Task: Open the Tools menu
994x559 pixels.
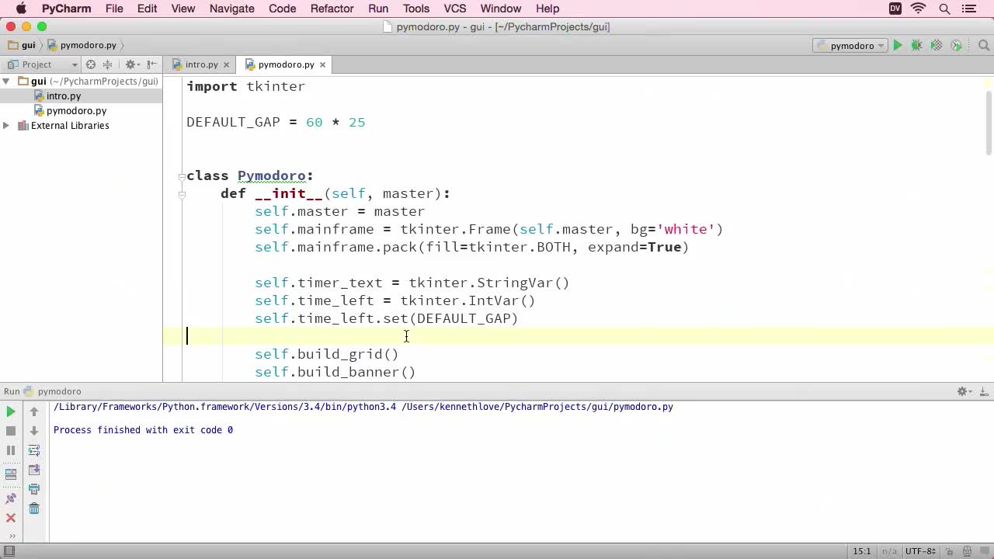Action: tap(416, 9)
